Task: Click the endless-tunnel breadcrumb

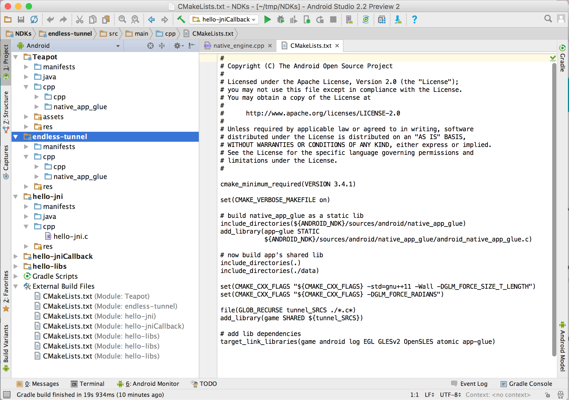Action: (66, 34)
